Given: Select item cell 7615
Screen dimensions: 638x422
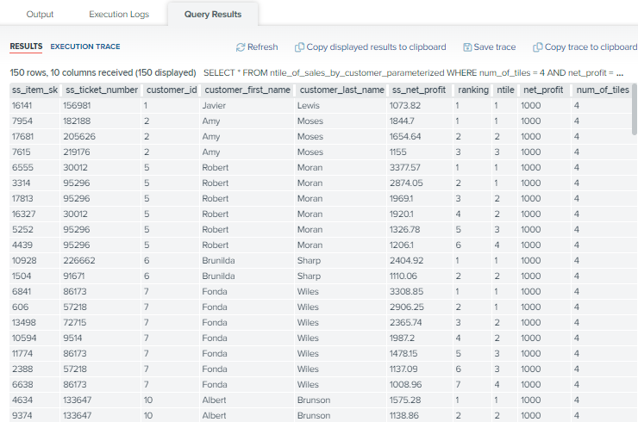Looking at the screenshot, I should (34, 152).
